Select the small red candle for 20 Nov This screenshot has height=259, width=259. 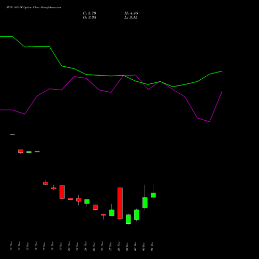(70, 199)
